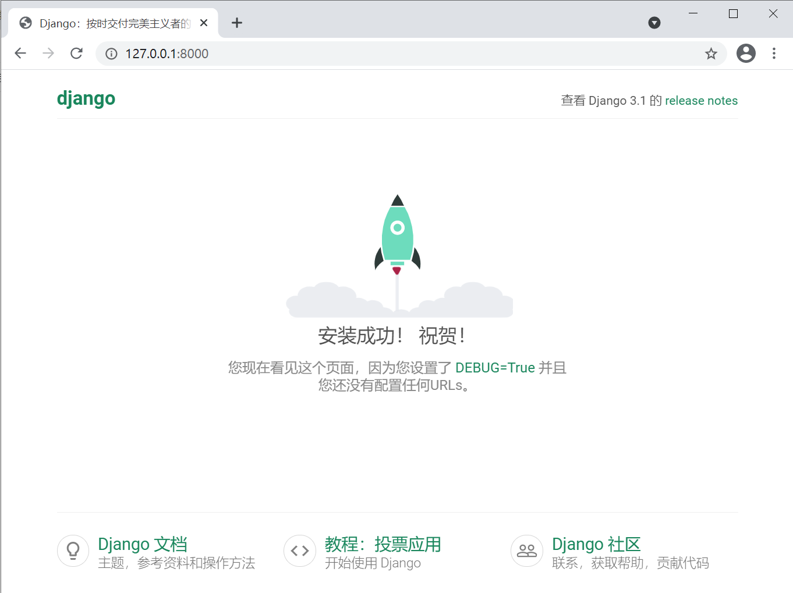This screenshot has height=593, width=793.
Task: Click the people community icon
Action: click(x=526, y=551)
